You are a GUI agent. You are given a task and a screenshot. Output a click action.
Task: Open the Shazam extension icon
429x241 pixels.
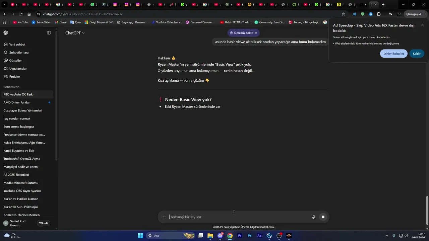(x=371, y=14)
